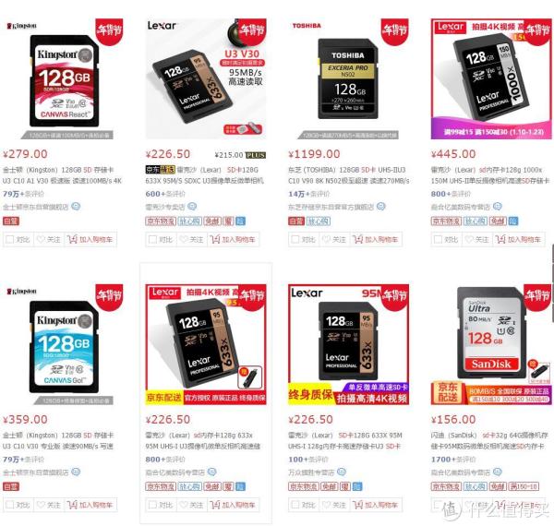This screenshot has width=554, height=526.
Task: Click Kingston store name under ¥279.00 listing
Action: point(36,207)
